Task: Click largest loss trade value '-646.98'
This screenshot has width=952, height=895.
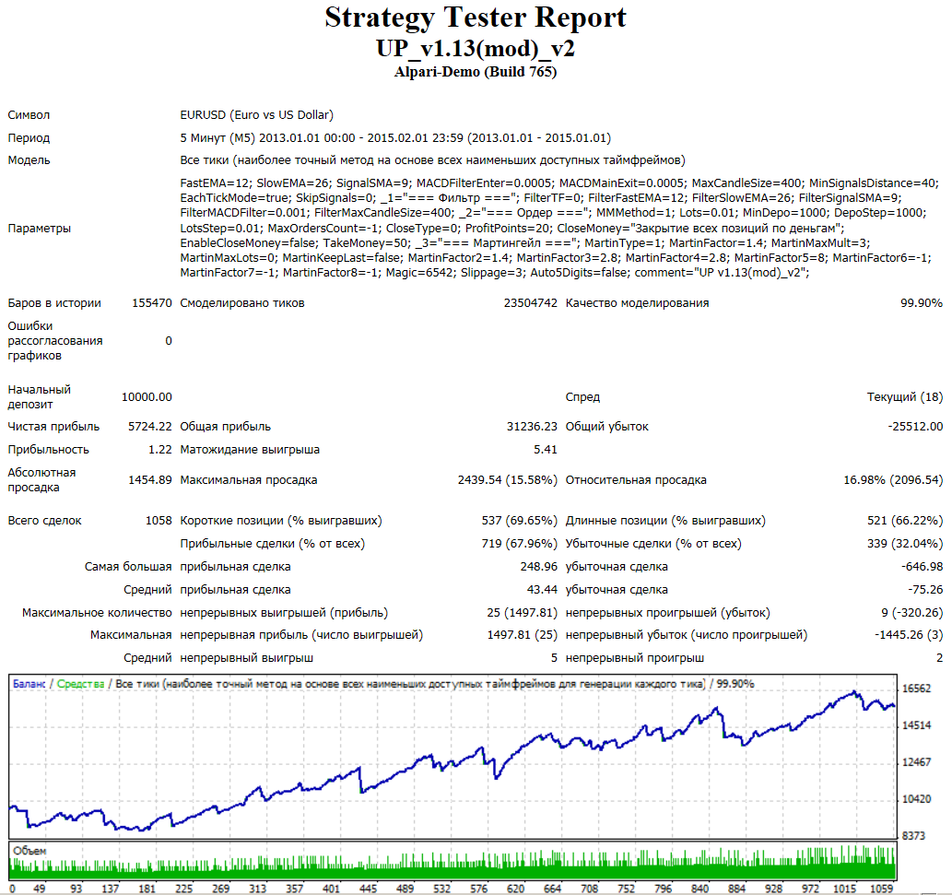Action: click(x=922, y=567)
